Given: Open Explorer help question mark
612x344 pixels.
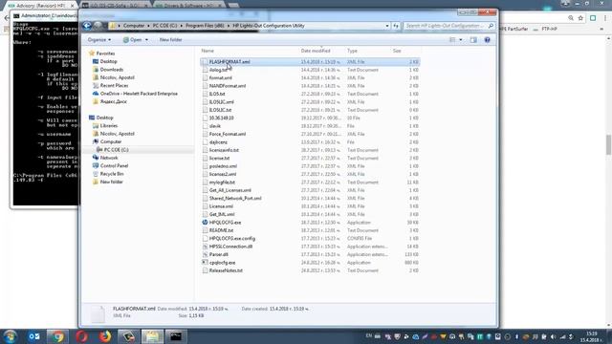Looking at the screenshot, I should pos(487,40).
